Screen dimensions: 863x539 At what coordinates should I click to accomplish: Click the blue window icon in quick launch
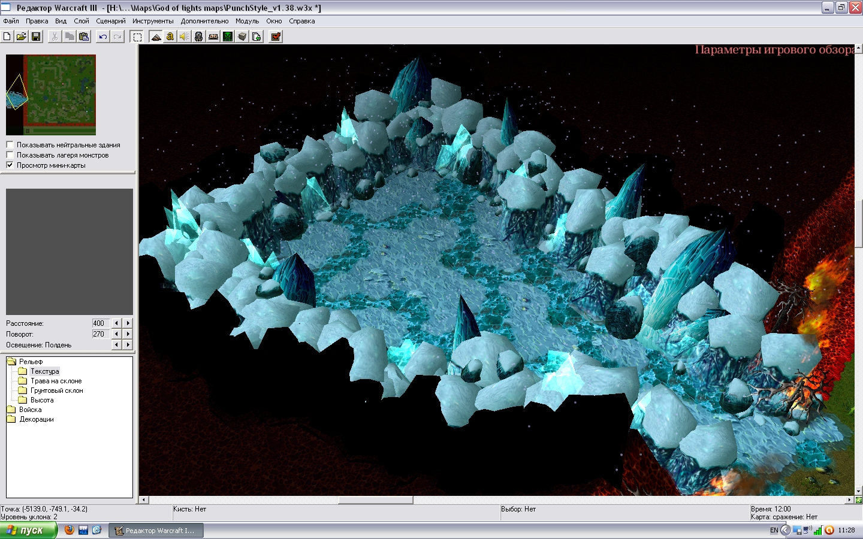tap(83, 530)
